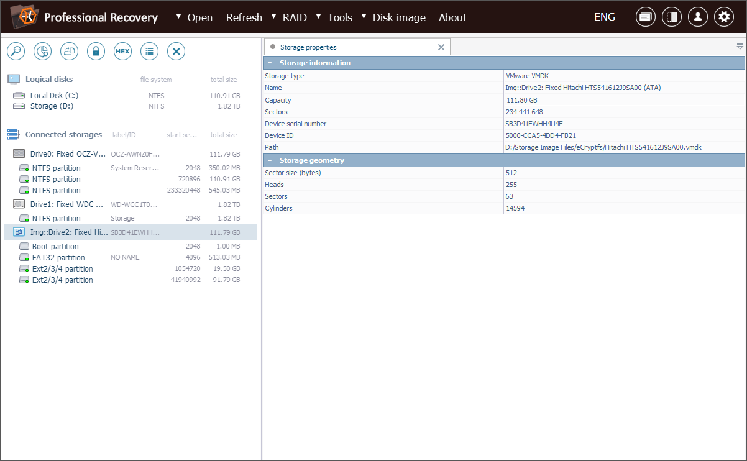
Task: Open the Tools dropdown arrow
Action: coord(319,16)
